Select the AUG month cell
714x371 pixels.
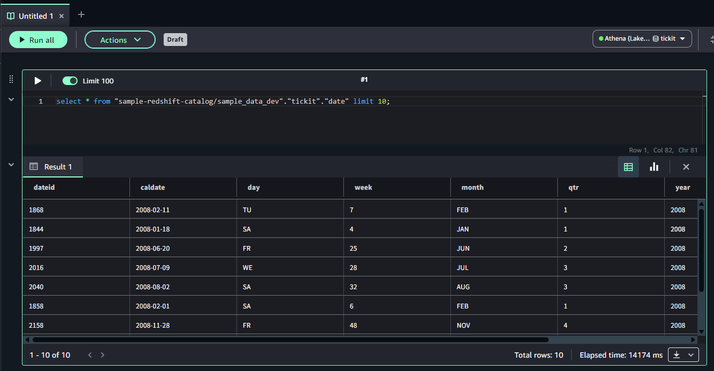coord(504,287)
